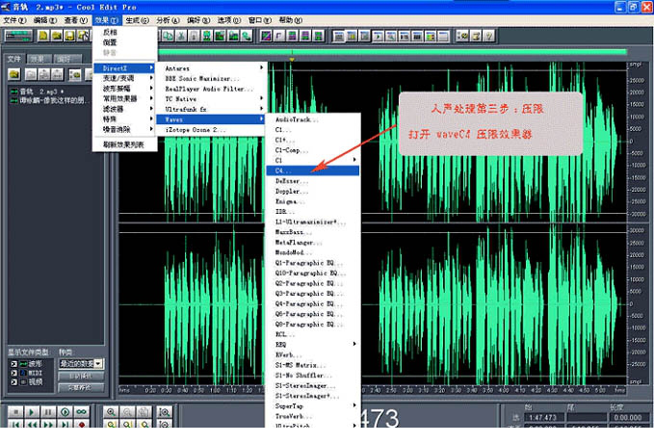Click the Fast forward transport button
Viewport: 654px width, 444px height.
(48, 424)
